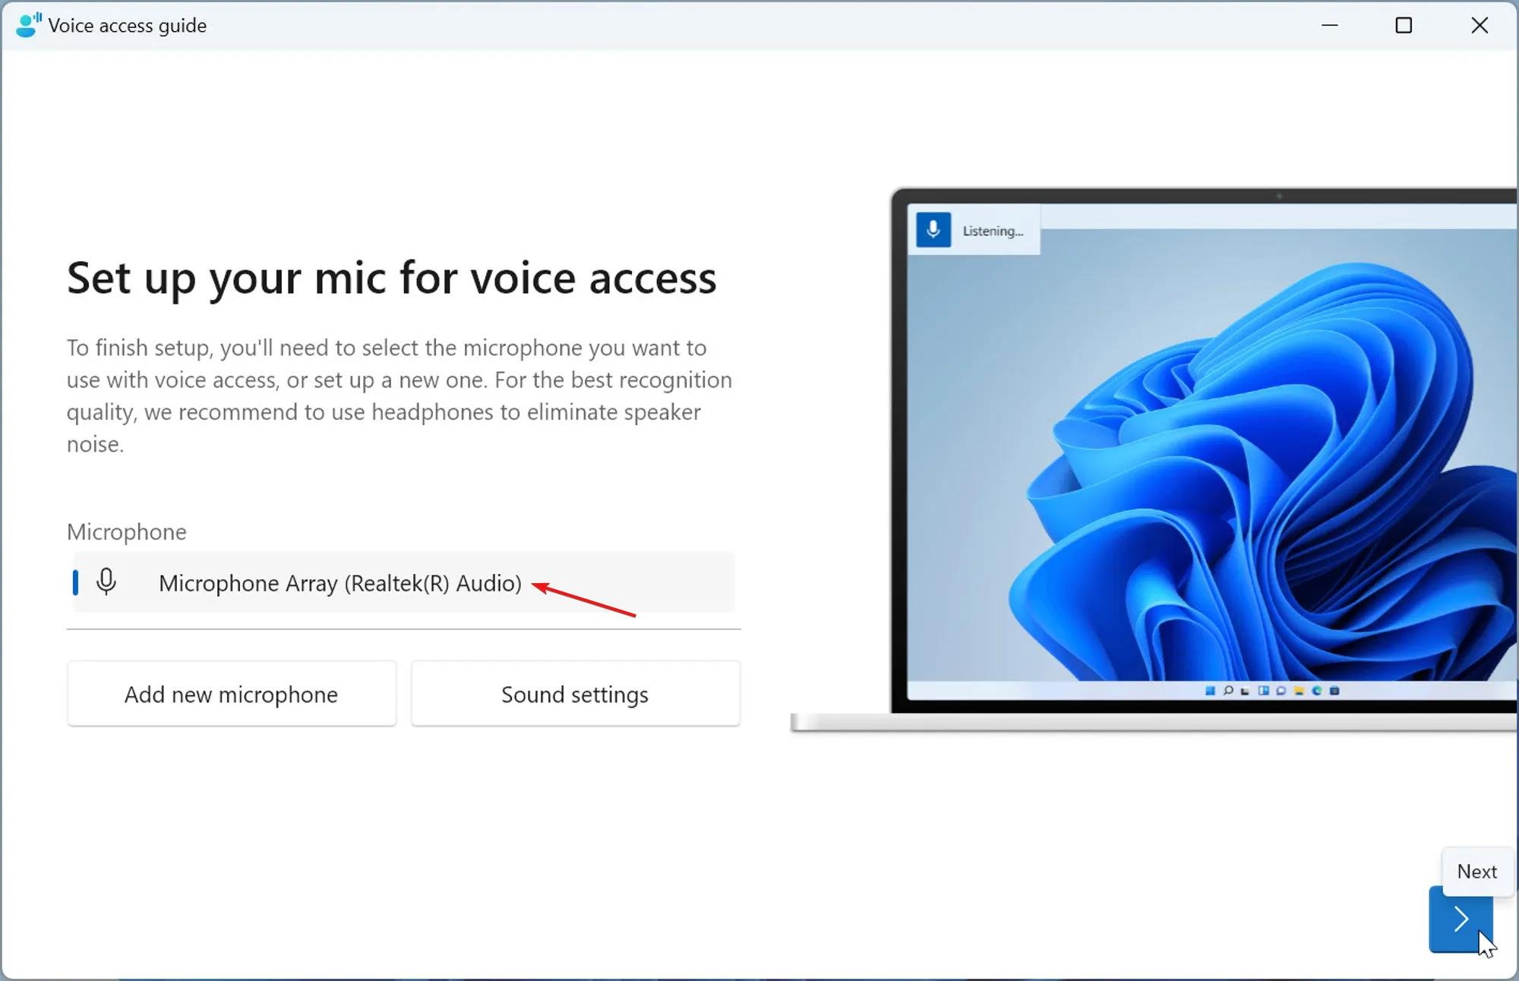This screenshot has height=981, width=1519.
Task: Click the 'Set up your mic for voice access' heading
Action: point(391,278)
